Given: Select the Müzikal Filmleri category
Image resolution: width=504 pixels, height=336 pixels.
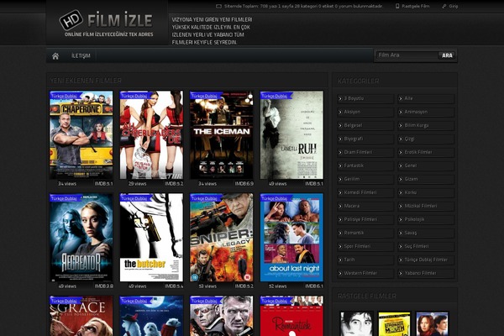Looking at the screenshot, I should click(426, 206).
